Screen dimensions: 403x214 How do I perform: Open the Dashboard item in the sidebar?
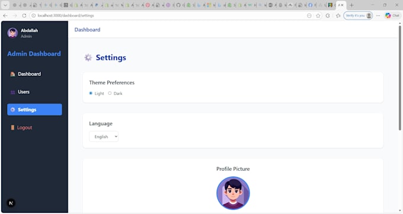(x=34, y=74)
